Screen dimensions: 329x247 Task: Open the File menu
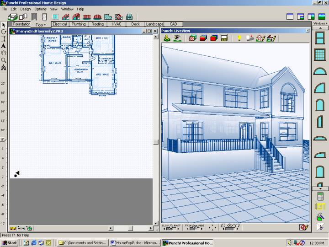(x=4, y=9)
